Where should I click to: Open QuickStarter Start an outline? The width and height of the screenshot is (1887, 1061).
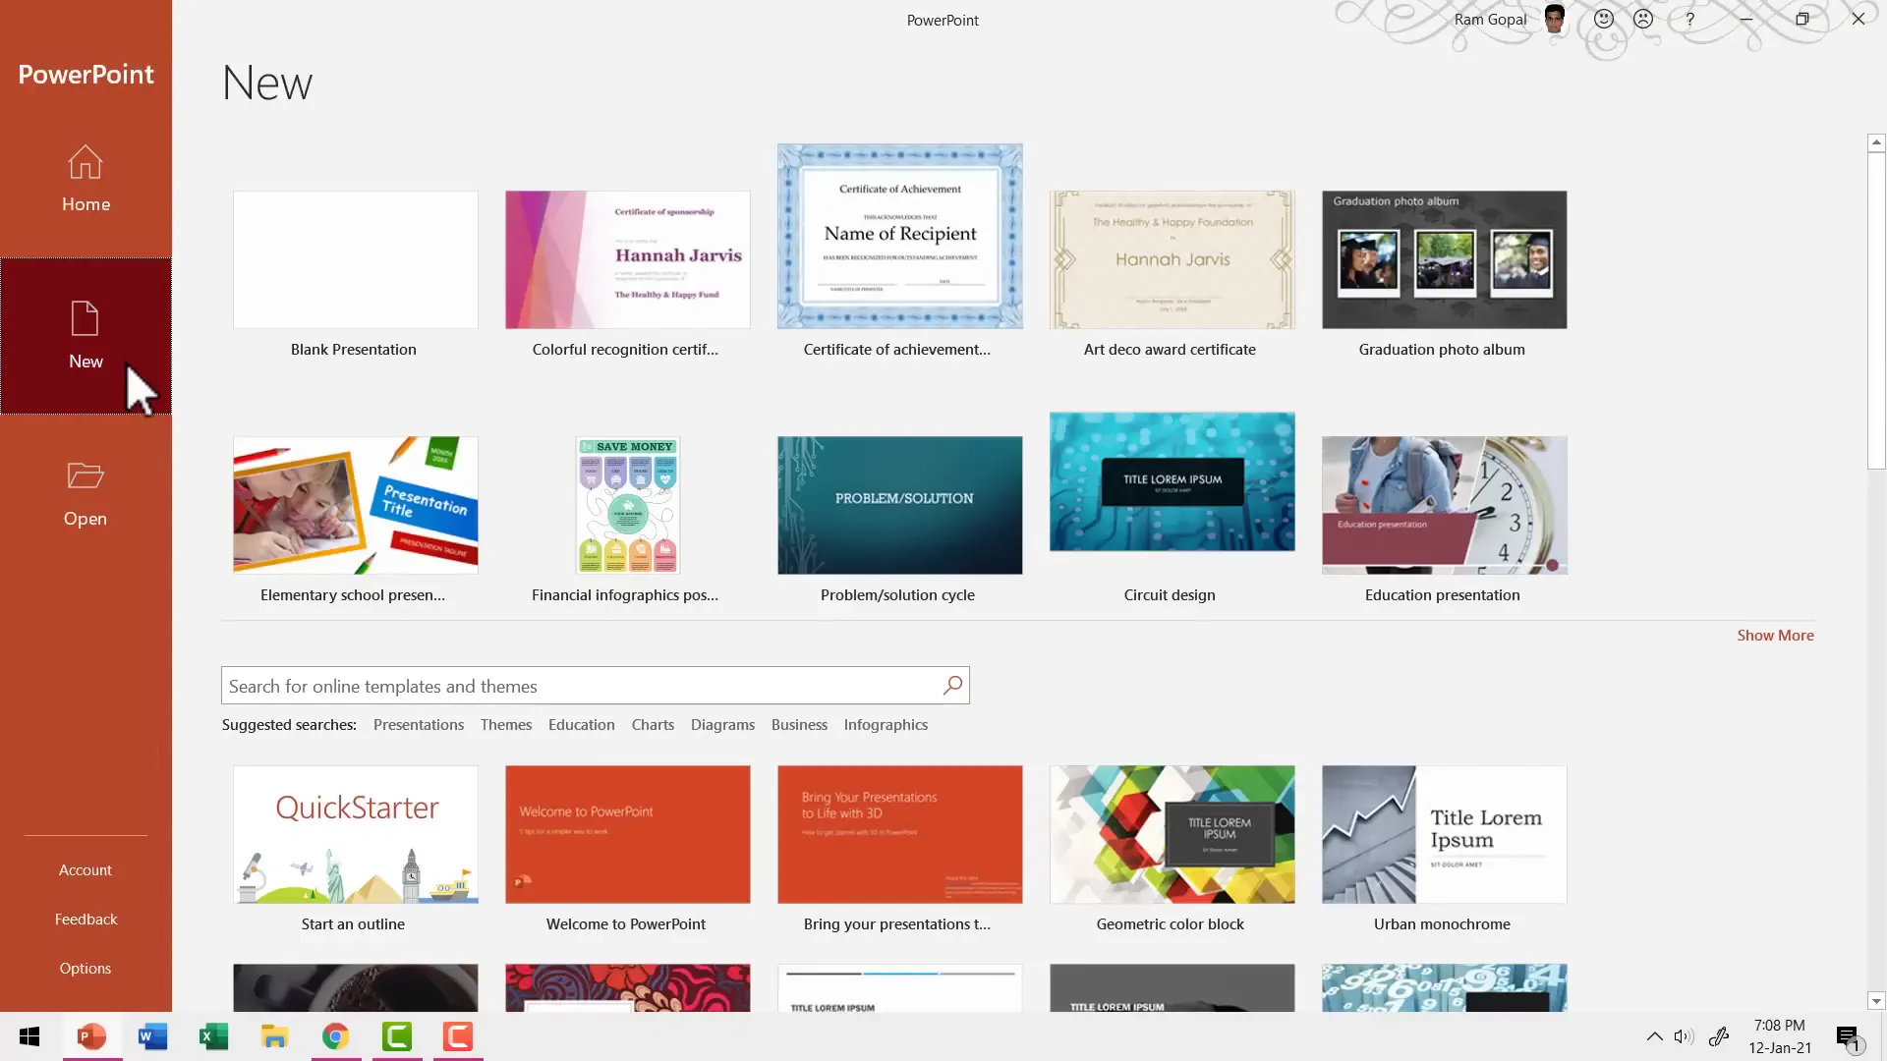[x=355, y=834]
